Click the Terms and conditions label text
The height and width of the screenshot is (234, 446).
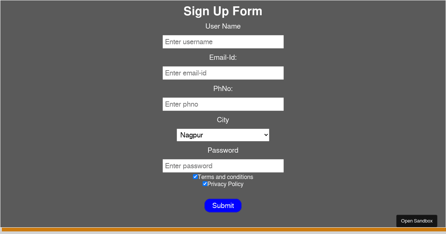pyautogui.click(x=225, y=177)
